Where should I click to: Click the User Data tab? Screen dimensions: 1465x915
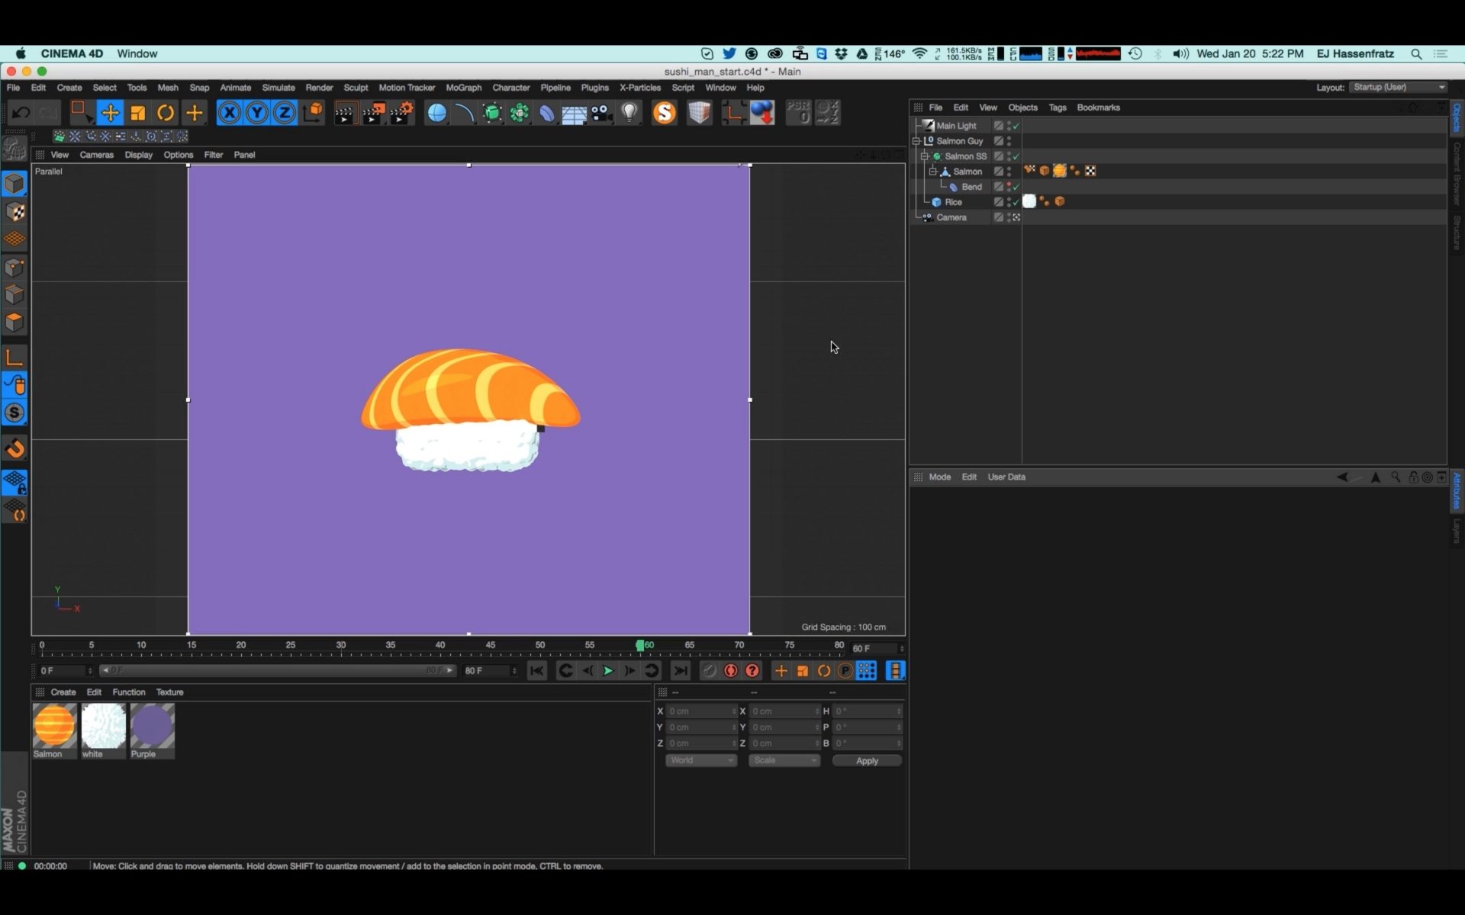pos(1005,477)
